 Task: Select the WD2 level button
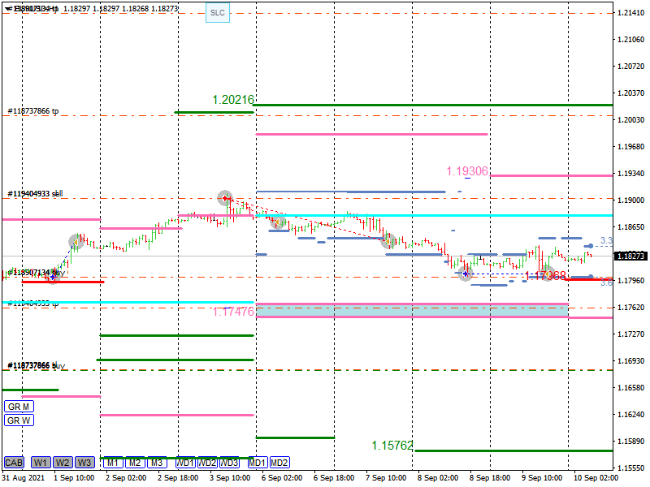pos(208,463)
